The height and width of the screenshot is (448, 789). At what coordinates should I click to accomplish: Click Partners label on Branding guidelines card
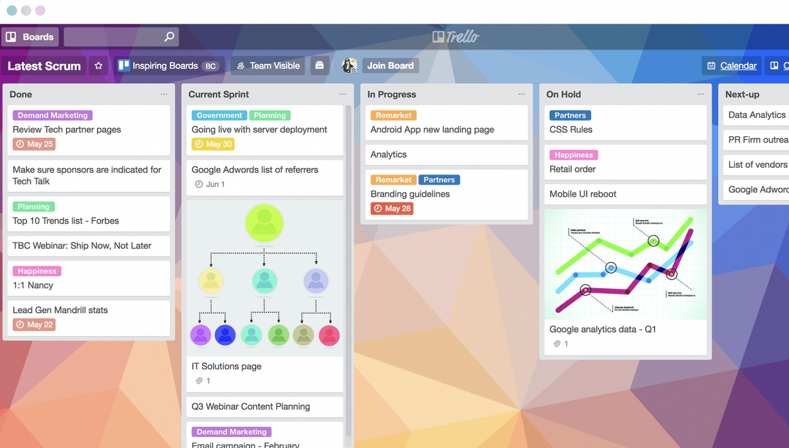coord(439,180)
